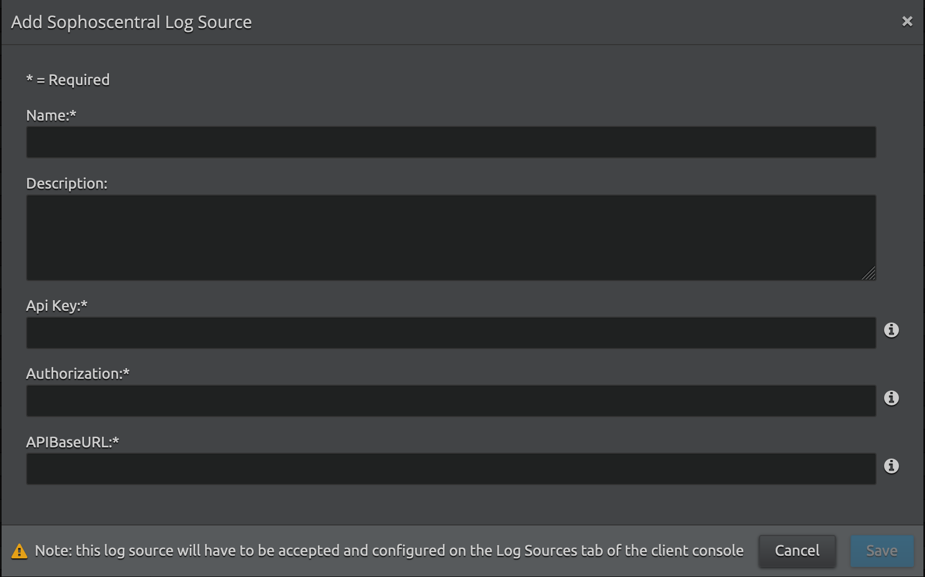The height and width of the screenshot is (577, 925).
Task: Open the APIBaseURL info icon help
Action: [x=892, y=466]
